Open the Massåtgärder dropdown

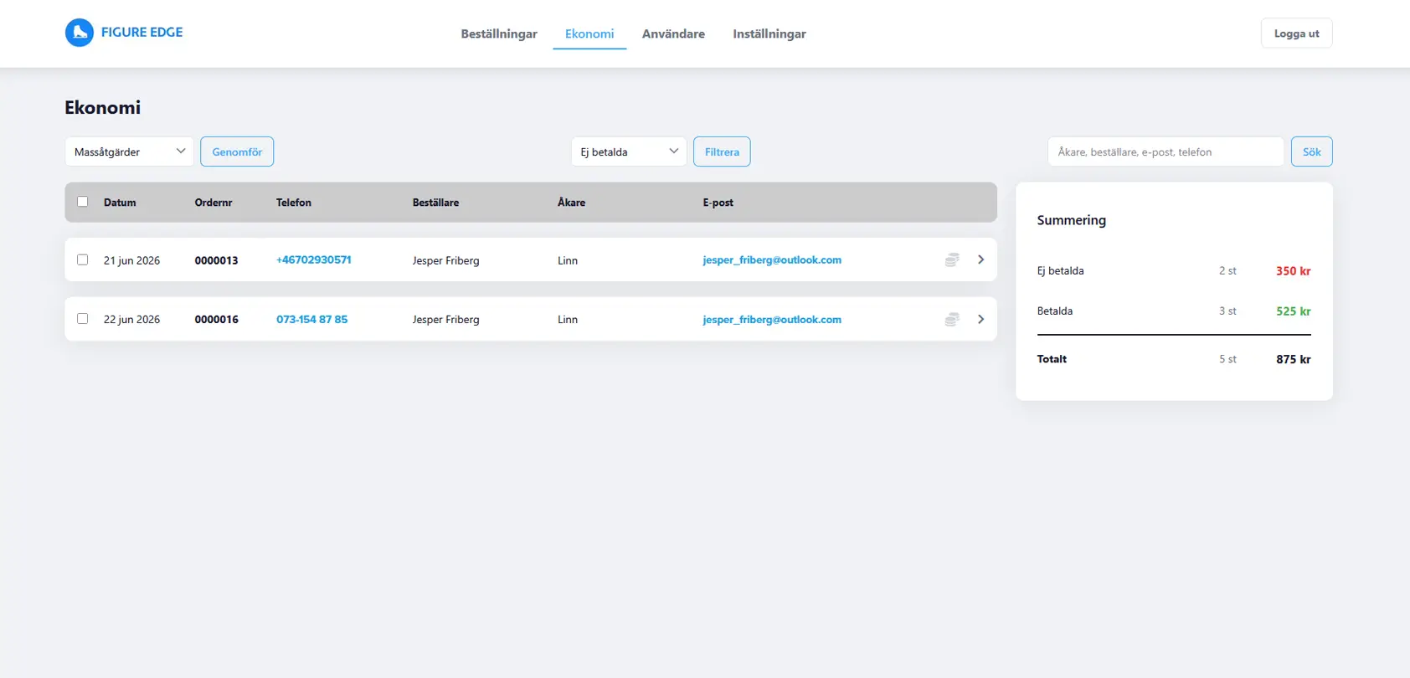click(129, 152)
